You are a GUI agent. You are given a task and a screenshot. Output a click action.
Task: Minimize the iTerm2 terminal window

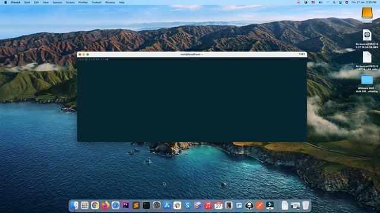point(84,54)
